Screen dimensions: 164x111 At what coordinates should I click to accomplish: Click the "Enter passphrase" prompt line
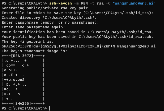(50, 22)
